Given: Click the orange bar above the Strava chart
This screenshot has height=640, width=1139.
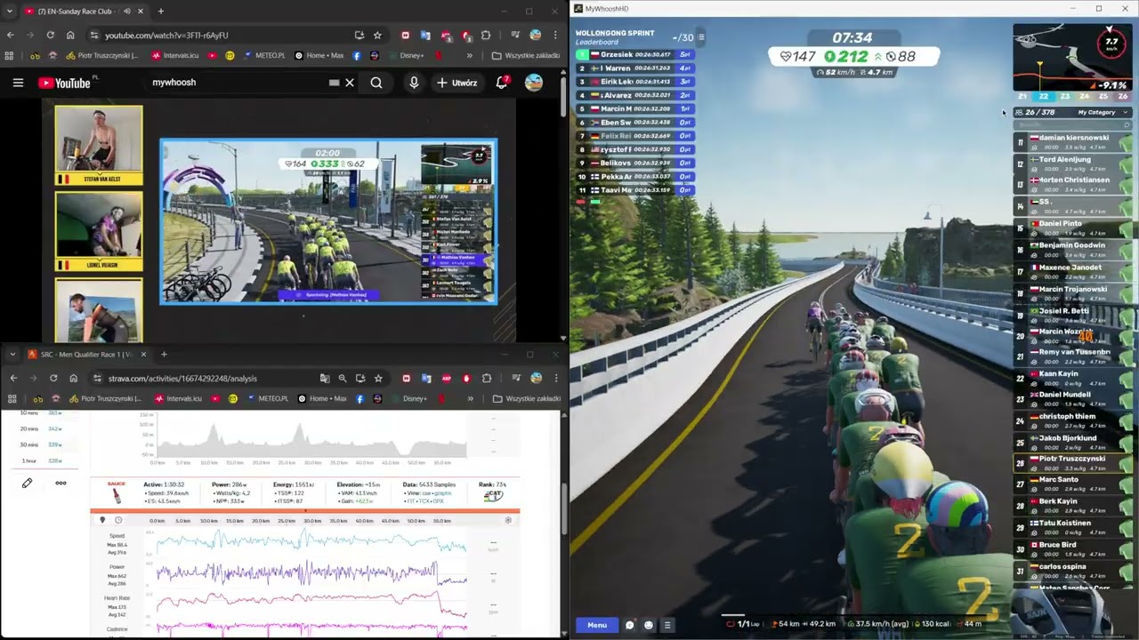Looking at the screenshot, I should 305,511.
